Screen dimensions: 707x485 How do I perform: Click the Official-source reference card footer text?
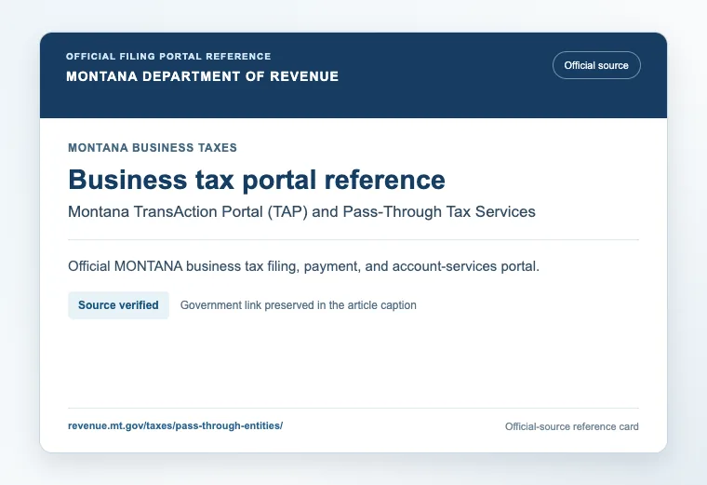572,426
